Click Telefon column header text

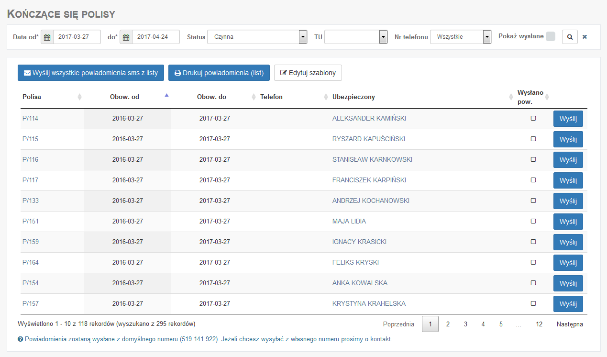[271, 97]
